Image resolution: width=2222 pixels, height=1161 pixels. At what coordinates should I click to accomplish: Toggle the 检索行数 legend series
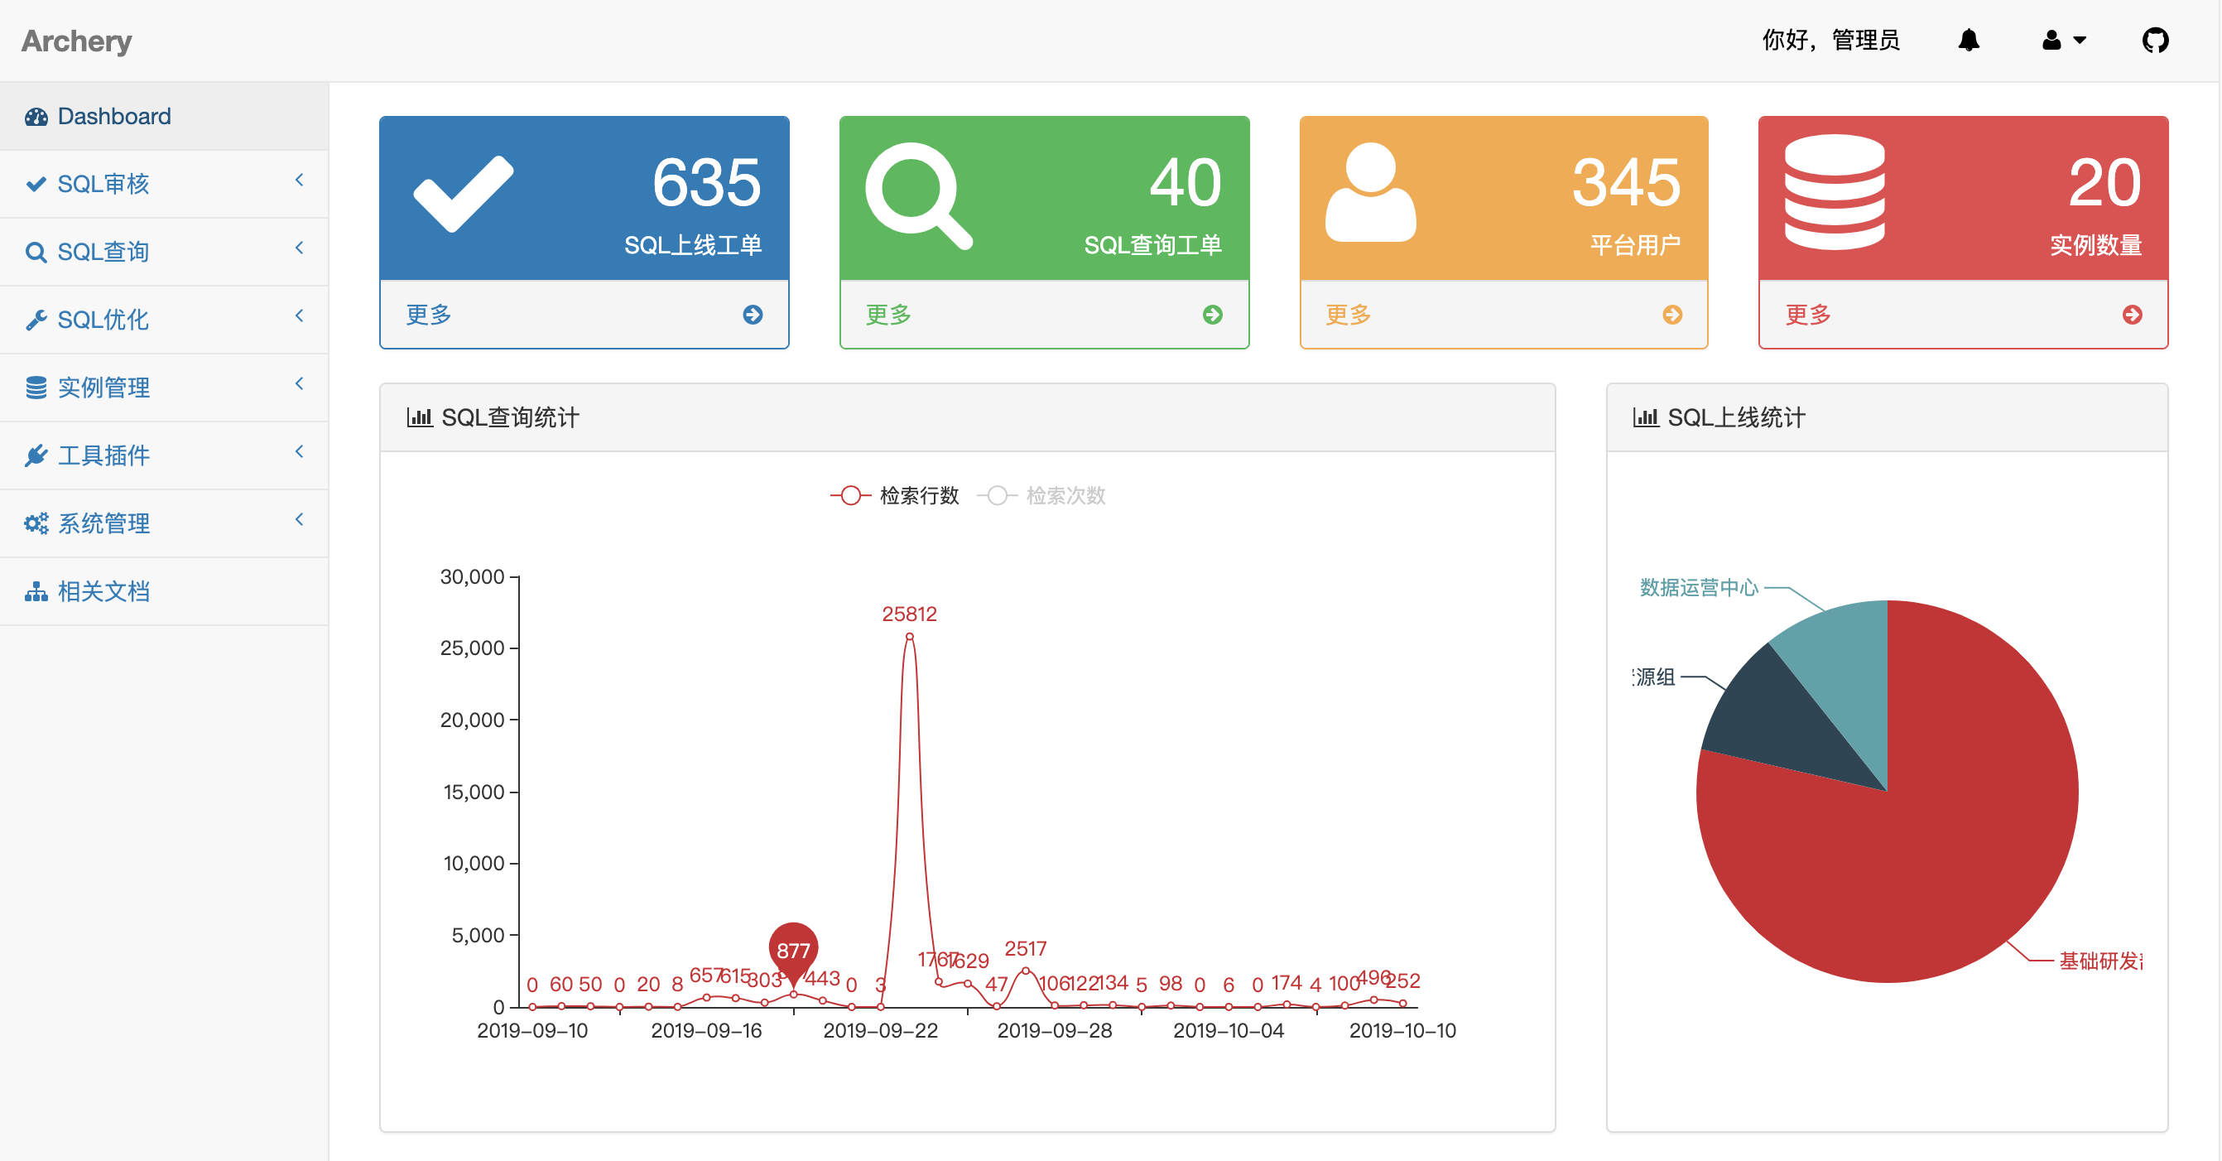[x=894, y=496]
